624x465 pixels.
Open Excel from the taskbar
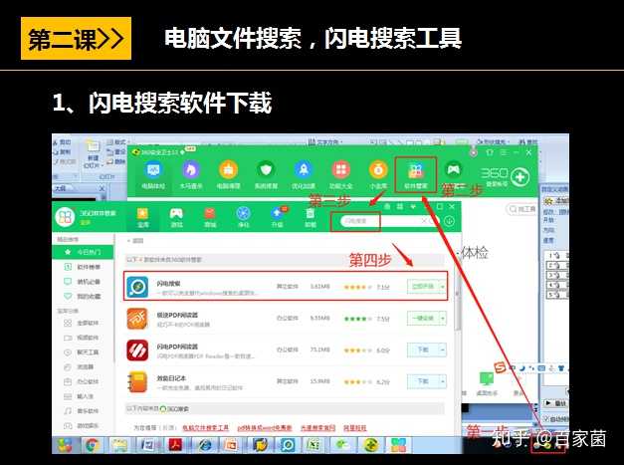point(313,445)
